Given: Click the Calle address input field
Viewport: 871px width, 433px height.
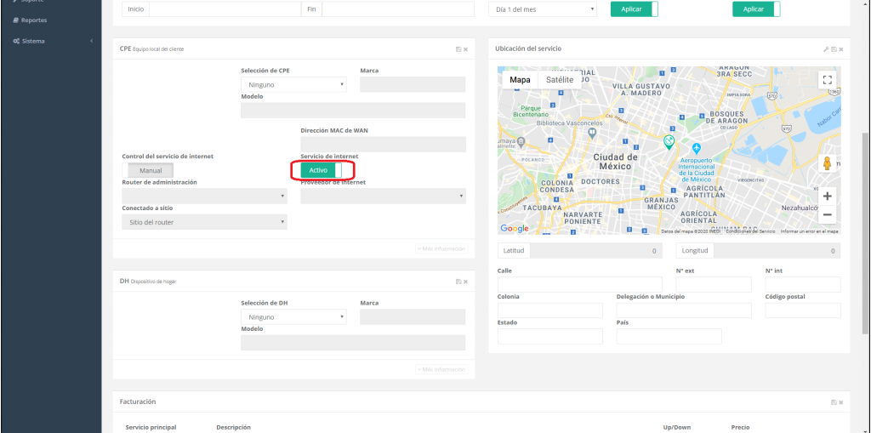Looking at the screenshot, I should coord(579,284).
